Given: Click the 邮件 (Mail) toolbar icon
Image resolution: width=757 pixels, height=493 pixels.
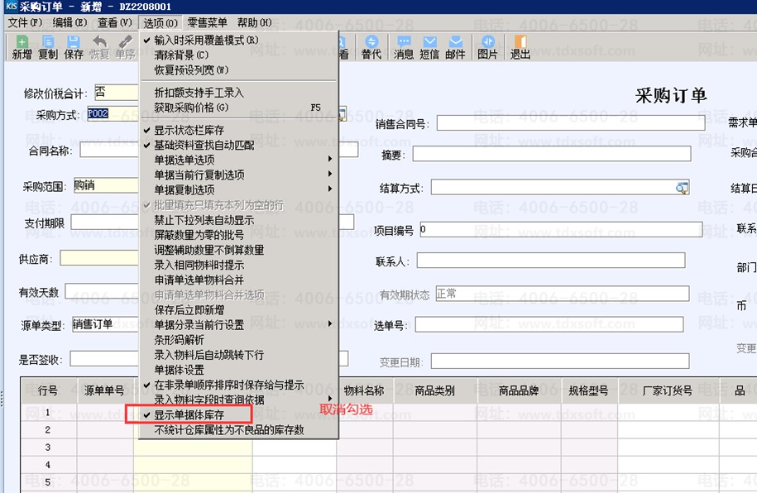Looking at the screenshot, I should (x=455, y=46).
